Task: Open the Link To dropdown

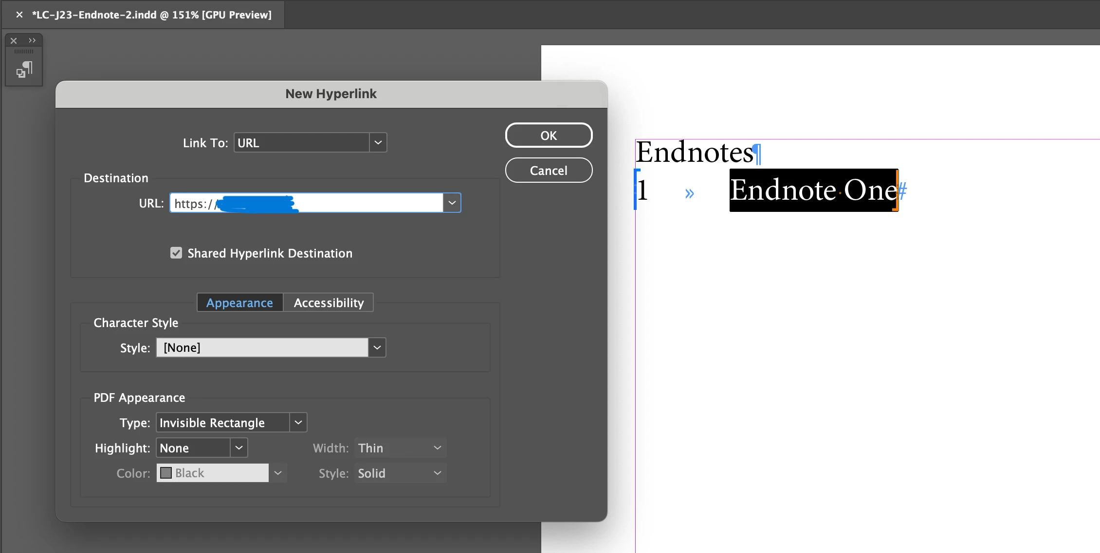Action: click(x=378, y=143)
